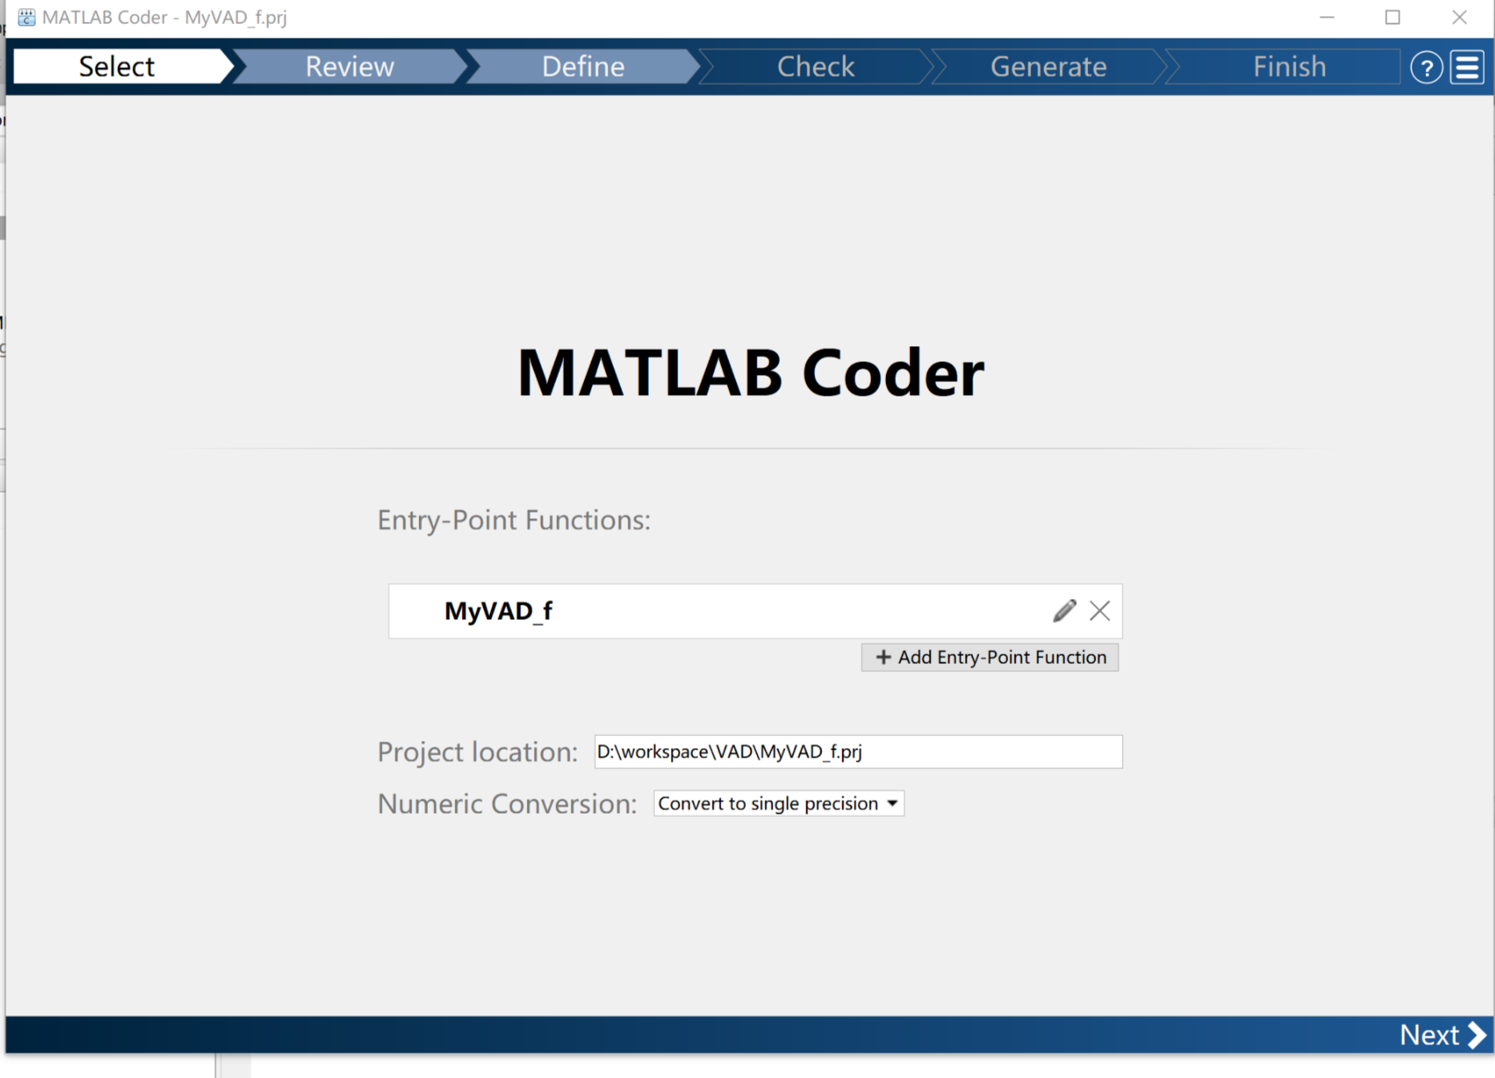Click the Numeric Conversion label
Viewport: 1495px width, 1078px height.
507,803
